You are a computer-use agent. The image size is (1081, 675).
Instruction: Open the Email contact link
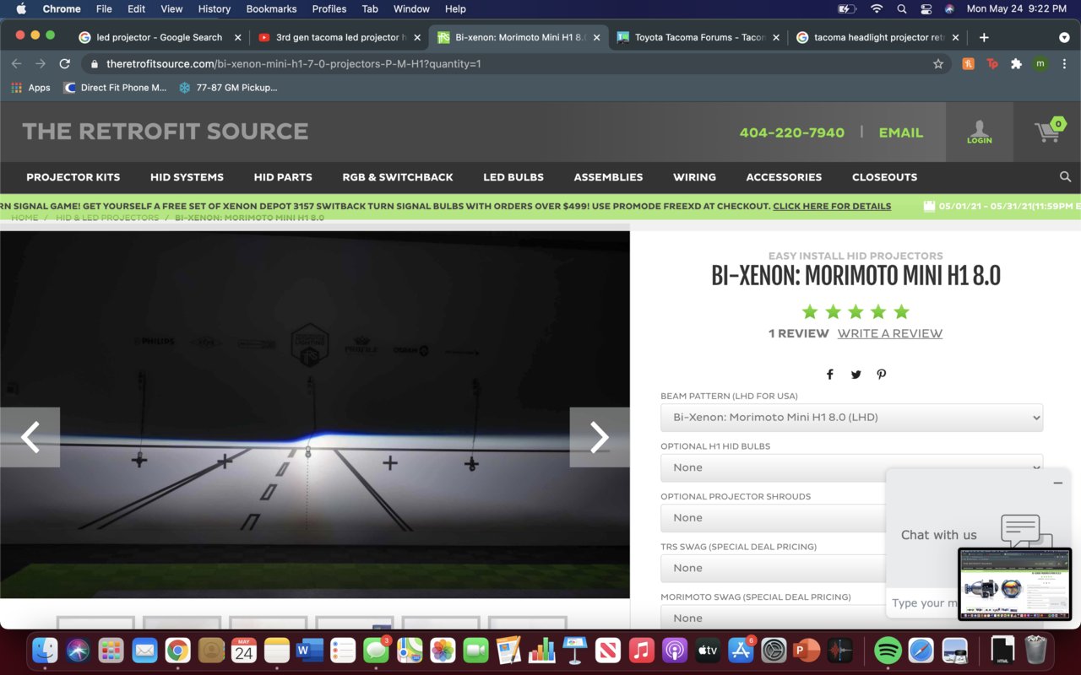click(x=901, y=132)
